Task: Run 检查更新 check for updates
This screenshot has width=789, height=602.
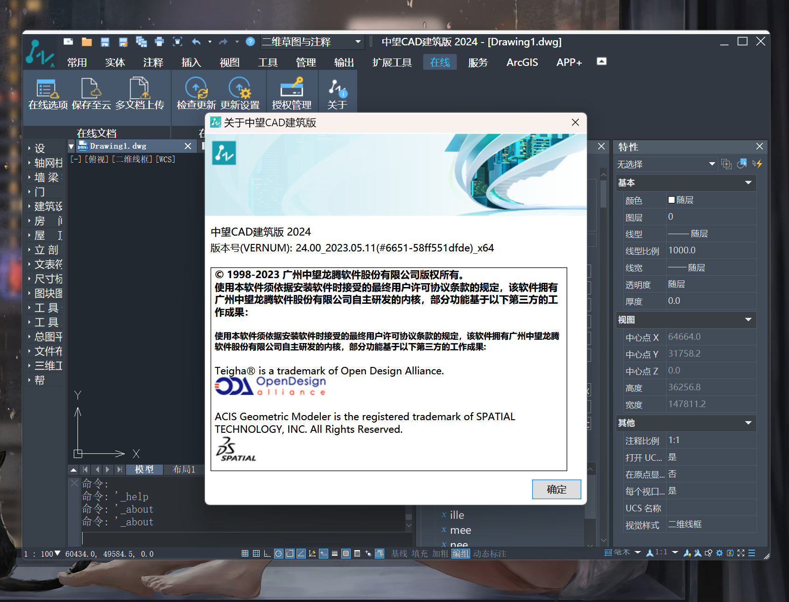Action: [196, 94]
